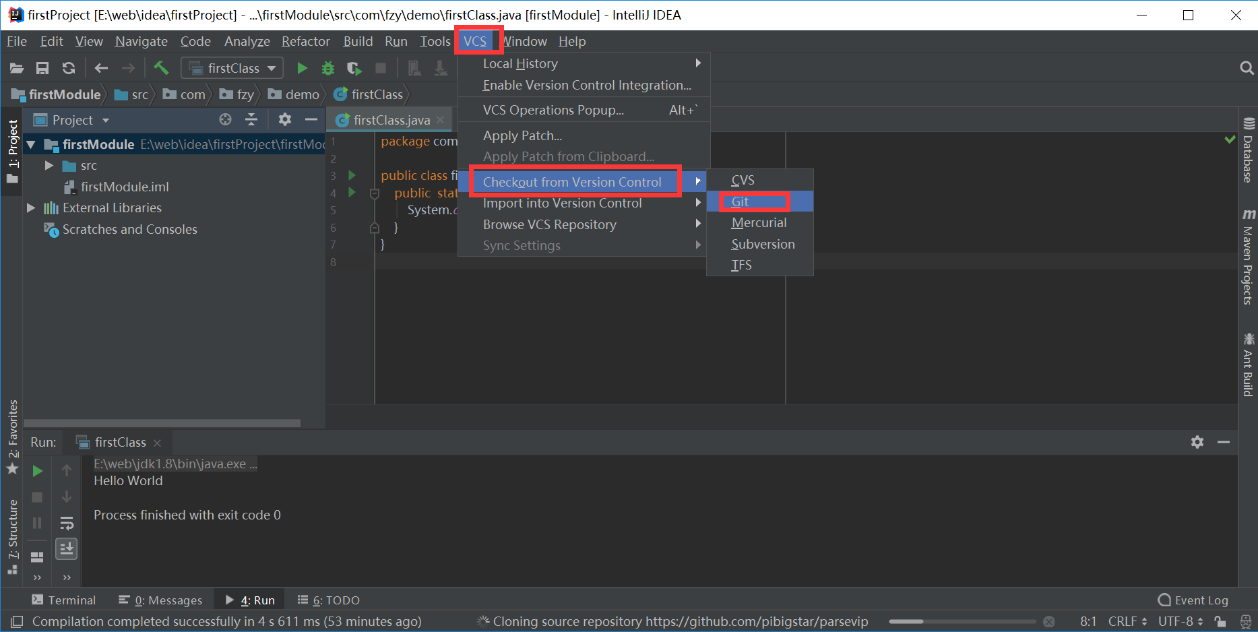The width and height of the screenshot is (1258, 632).
Task: Expand Import into Version Control submenu
Action: (584, 203)
